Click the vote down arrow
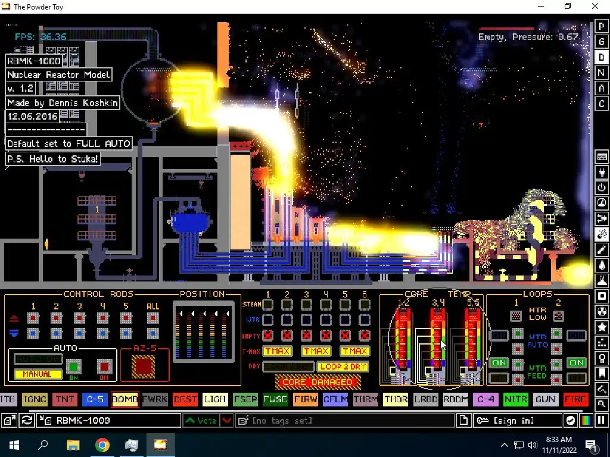This screenshot has height=457, width=610. [x=226, y=421]
